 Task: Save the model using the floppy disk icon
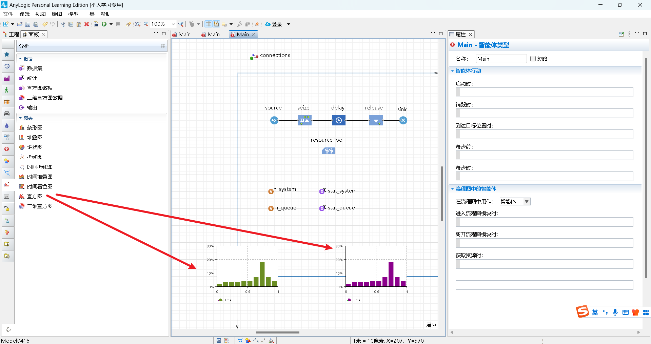(x=27, y=24)
